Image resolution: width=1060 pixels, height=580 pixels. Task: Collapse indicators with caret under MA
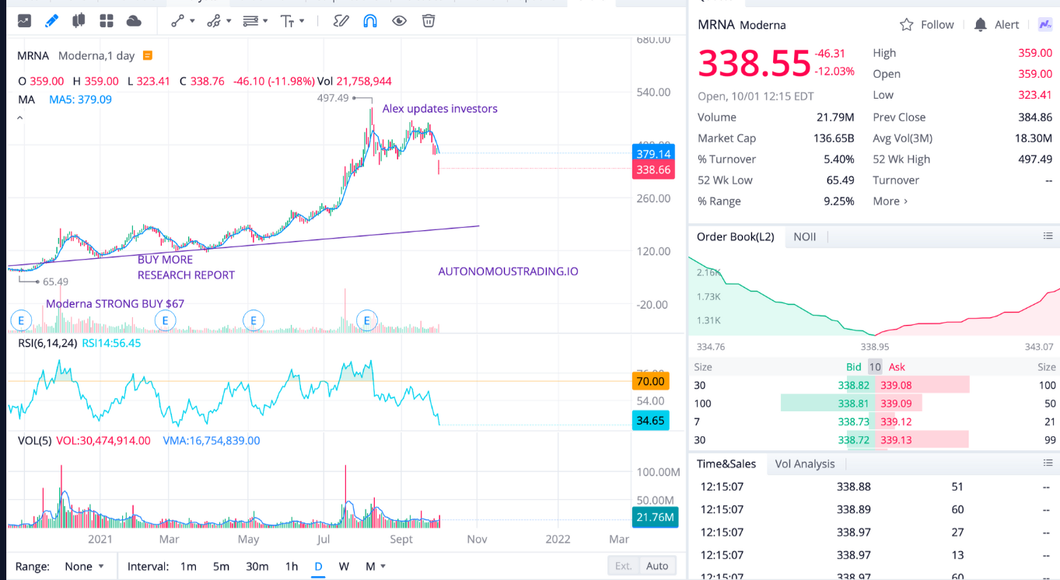click(20, 118)
